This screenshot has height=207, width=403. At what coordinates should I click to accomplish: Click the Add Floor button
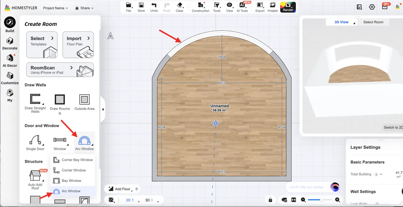pos(120,189)
